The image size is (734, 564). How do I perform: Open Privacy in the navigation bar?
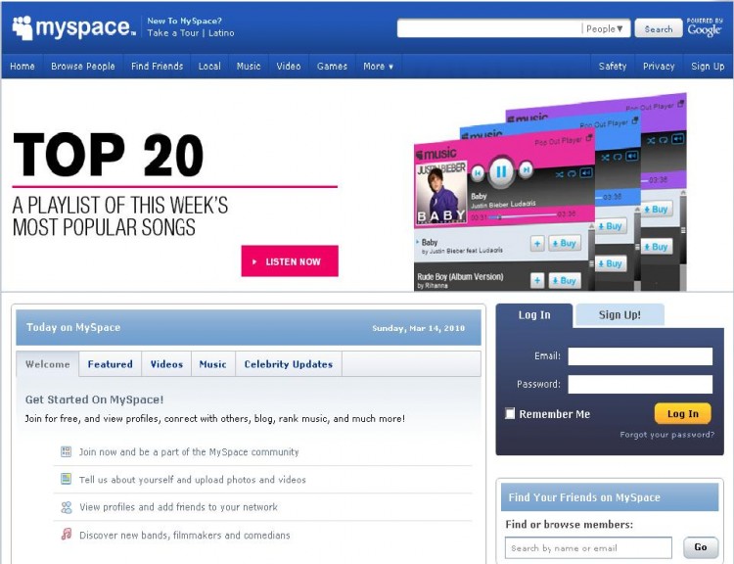coord(659,67)
